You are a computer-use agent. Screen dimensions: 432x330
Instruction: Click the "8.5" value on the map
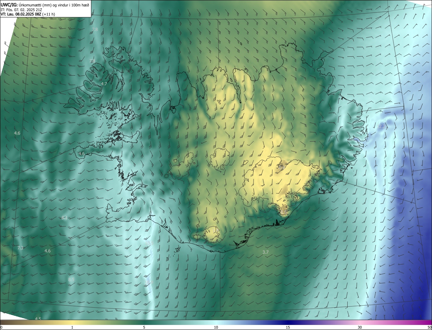point(71,279)
